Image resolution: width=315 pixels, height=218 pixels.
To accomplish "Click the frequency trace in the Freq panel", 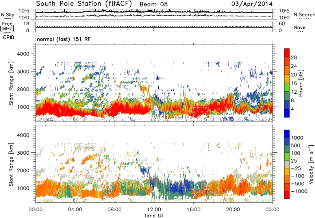I will [154, 27].
